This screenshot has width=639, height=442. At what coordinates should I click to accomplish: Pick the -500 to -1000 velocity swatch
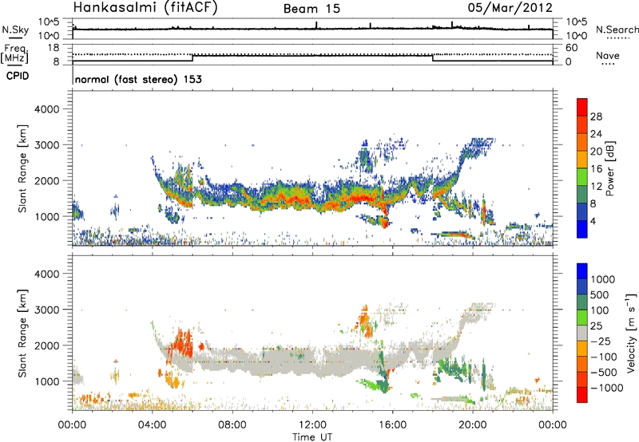point(582,379)
